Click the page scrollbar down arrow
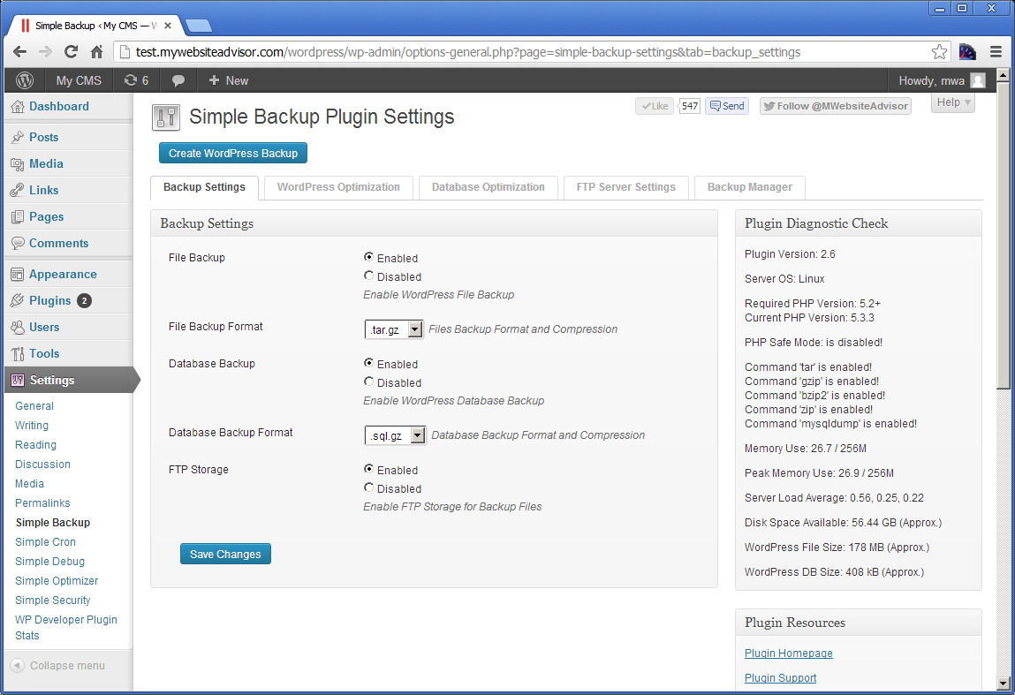1015x695 pixels. (1003, 683)
